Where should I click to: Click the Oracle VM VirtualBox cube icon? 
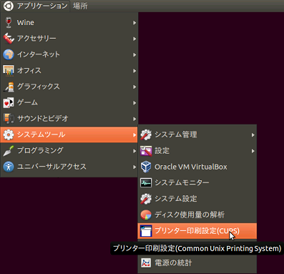146,167
